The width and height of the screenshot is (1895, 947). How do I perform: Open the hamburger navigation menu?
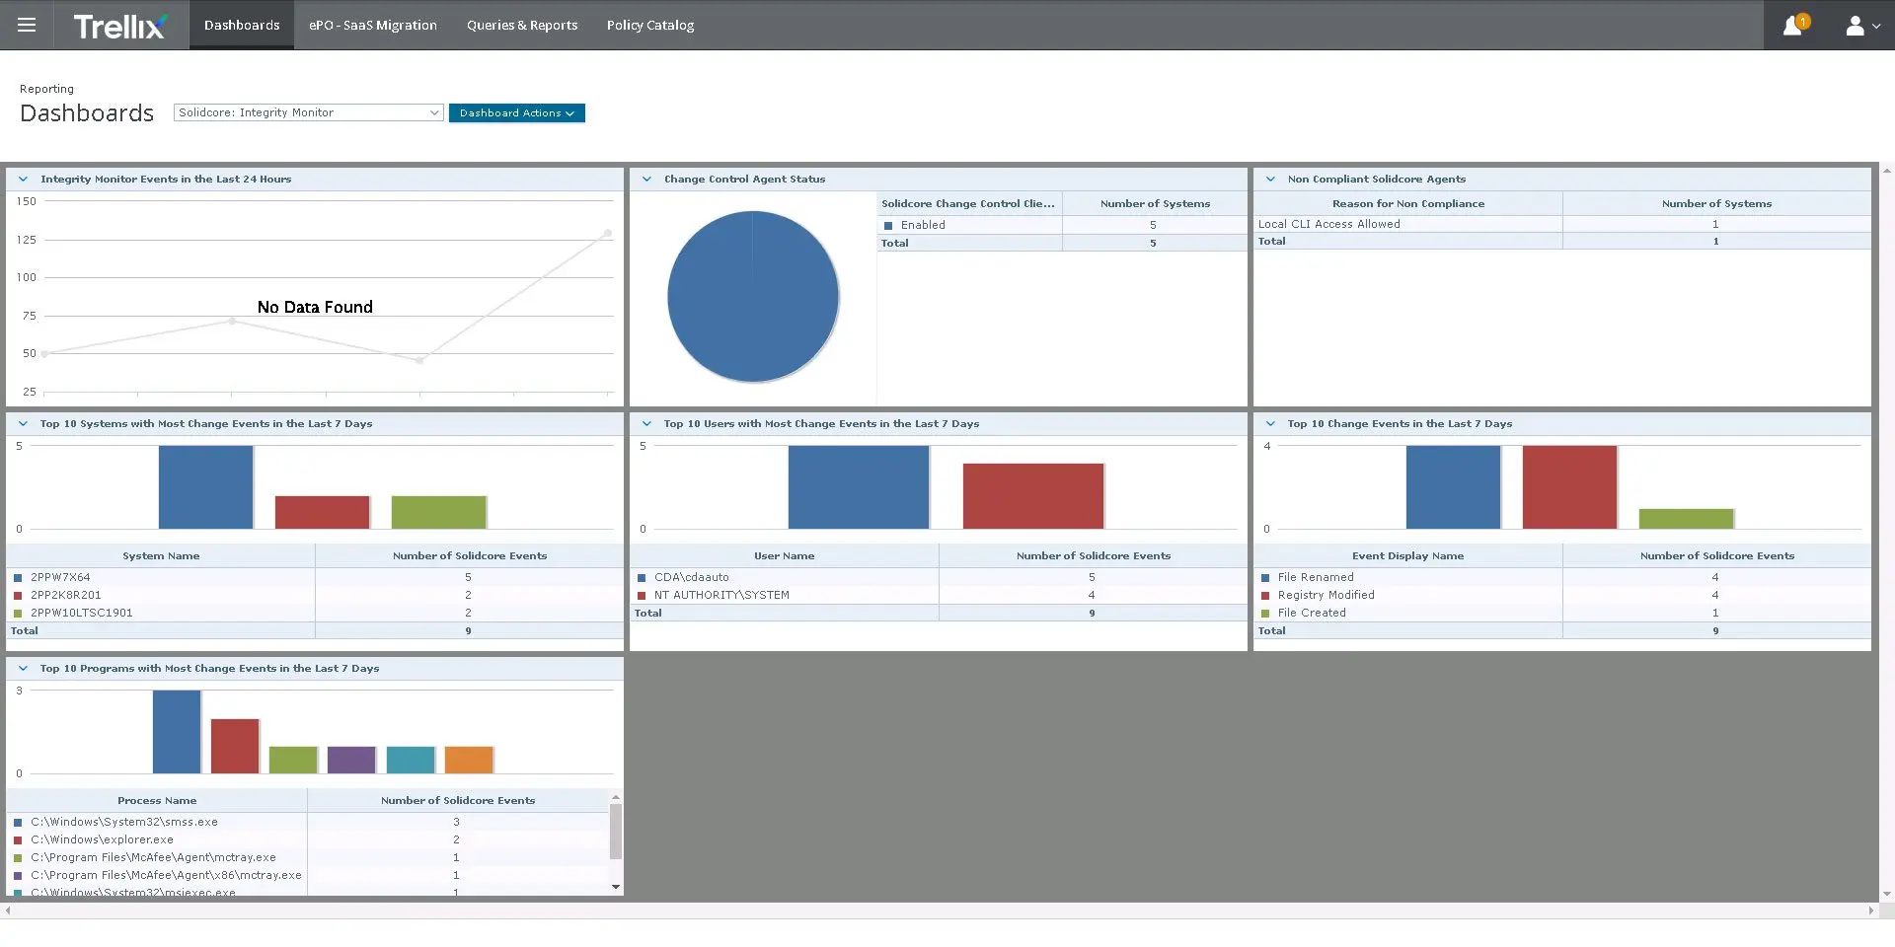click(27, 25)
